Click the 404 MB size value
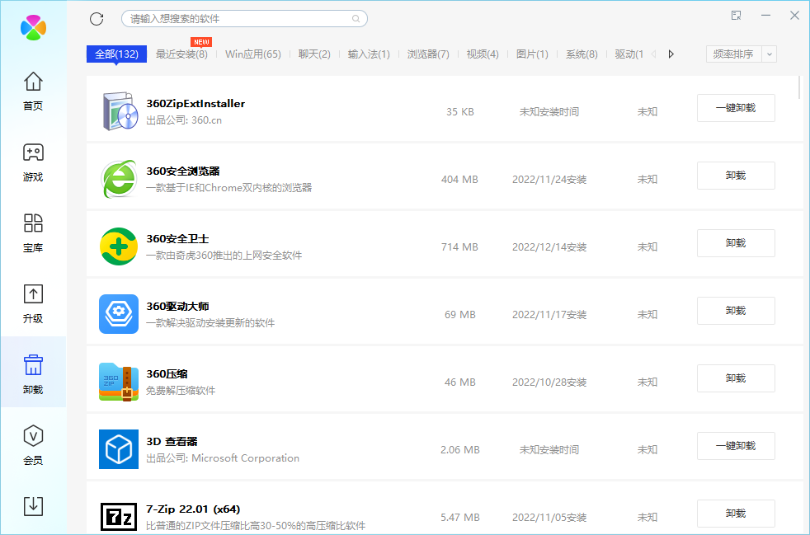 459,179
